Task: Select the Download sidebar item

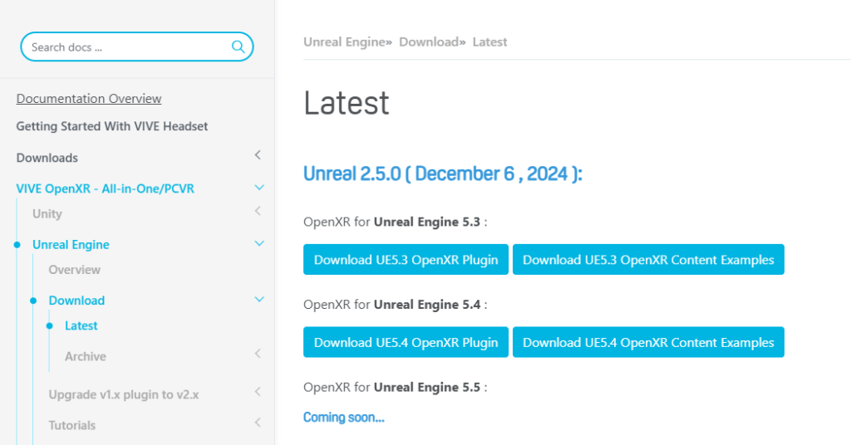Action: [x=76, y=301]
